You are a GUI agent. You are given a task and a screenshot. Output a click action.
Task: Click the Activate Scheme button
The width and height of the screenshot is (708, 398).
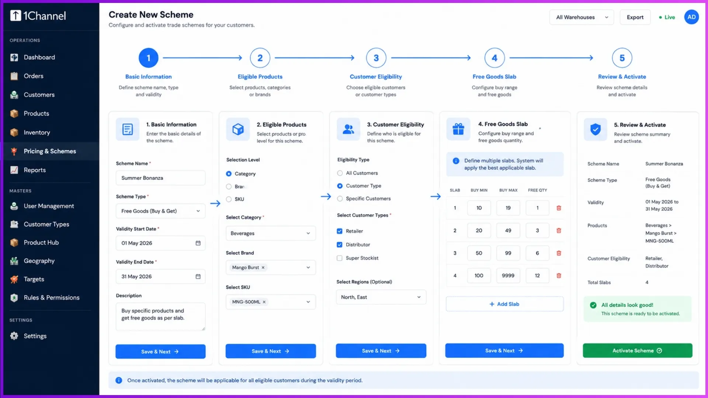(638, 350)
